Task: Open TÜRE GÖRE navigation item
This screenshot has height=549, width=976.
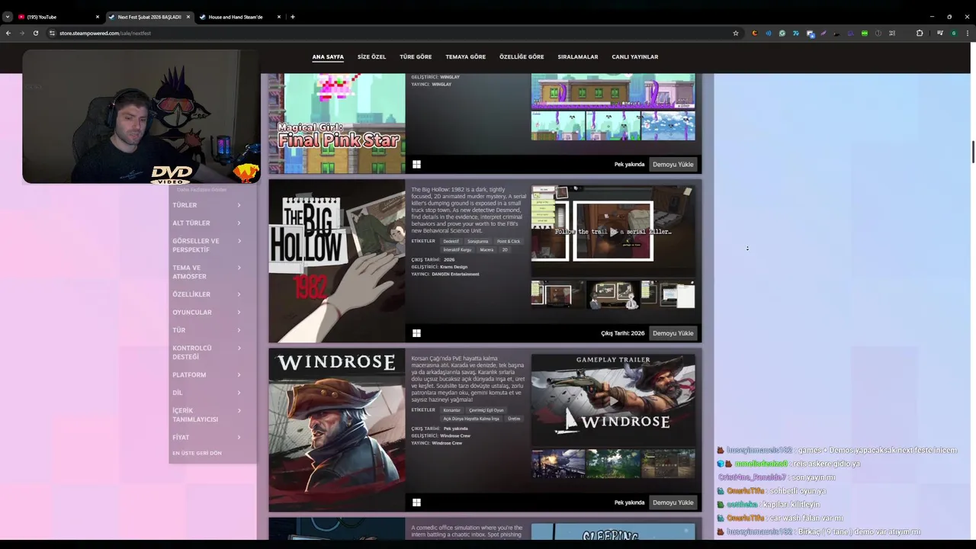Action: click(416, 57)
